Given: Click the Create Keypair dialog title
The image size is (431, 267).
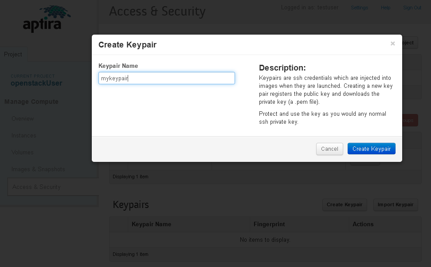Looking at the screenshot, I should point(127,44).
